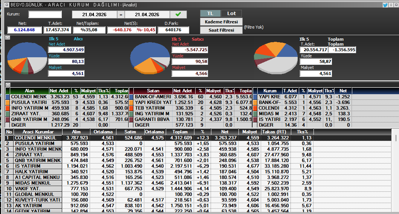Click blue swatch beside COLENDI MENK in Alan

[x=8, y=97]
